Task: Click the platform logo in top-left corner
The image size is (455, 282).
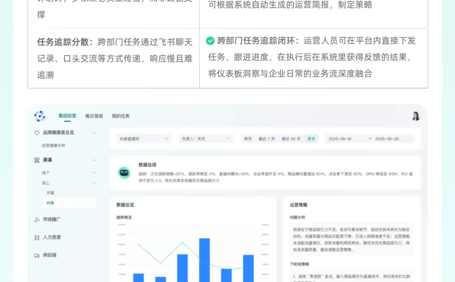Action: point(40,116)
